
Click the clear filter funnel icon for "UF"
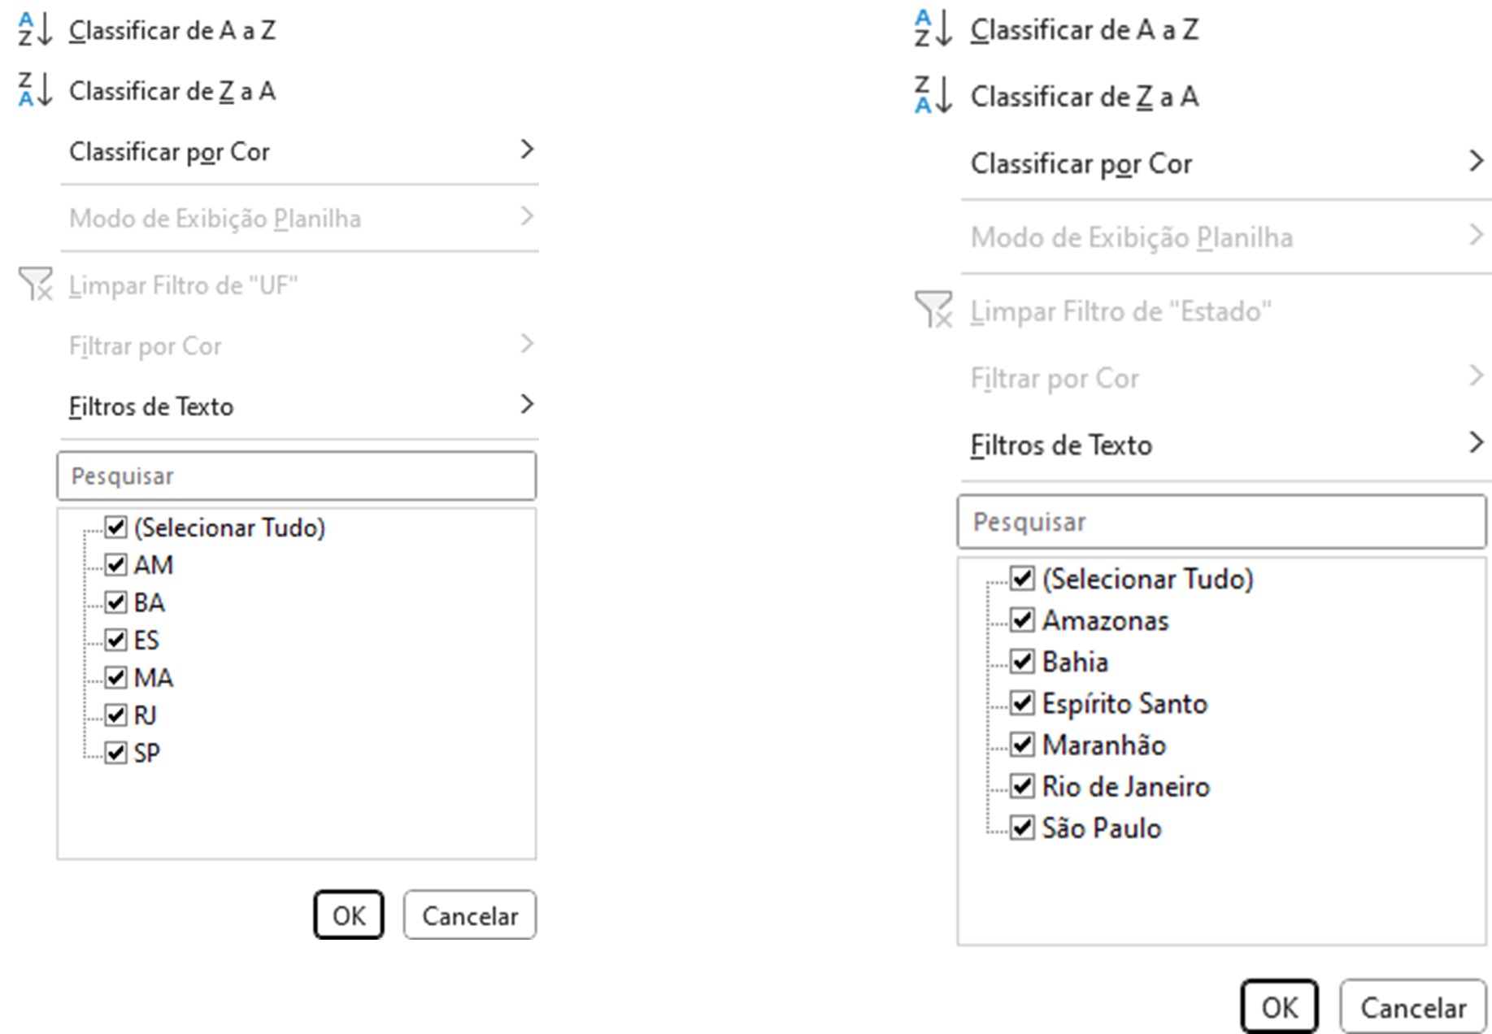36,285
